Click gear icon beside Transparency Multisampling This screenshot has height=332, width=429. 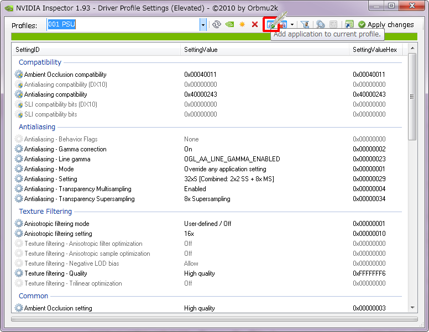tap(19, 189)
